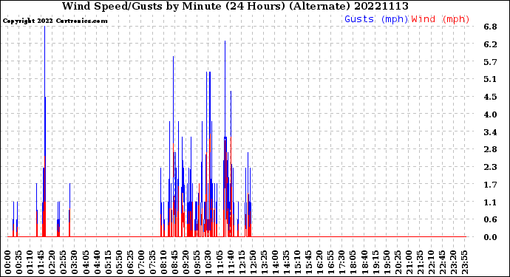
Task: Click the 01:10 time label
Action: click(30, 262)
